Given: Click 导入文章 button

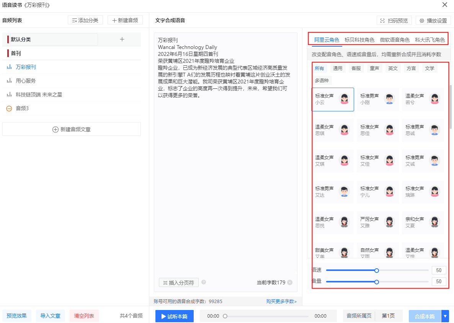Looking at the screenshot, I should click(51, 316).
